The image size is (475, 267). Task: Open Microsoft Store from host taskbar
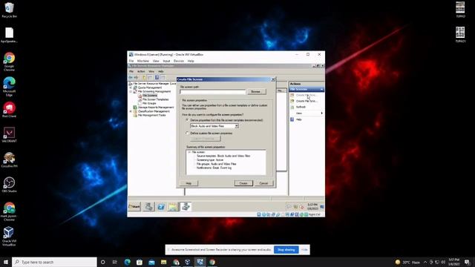point(140,262)
